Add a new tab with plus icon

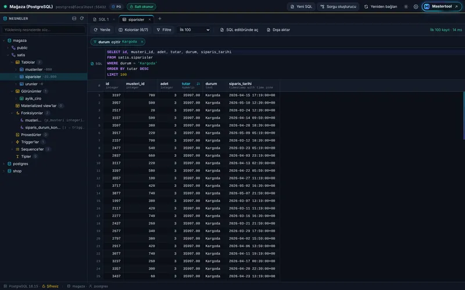(x=160, y=19)
